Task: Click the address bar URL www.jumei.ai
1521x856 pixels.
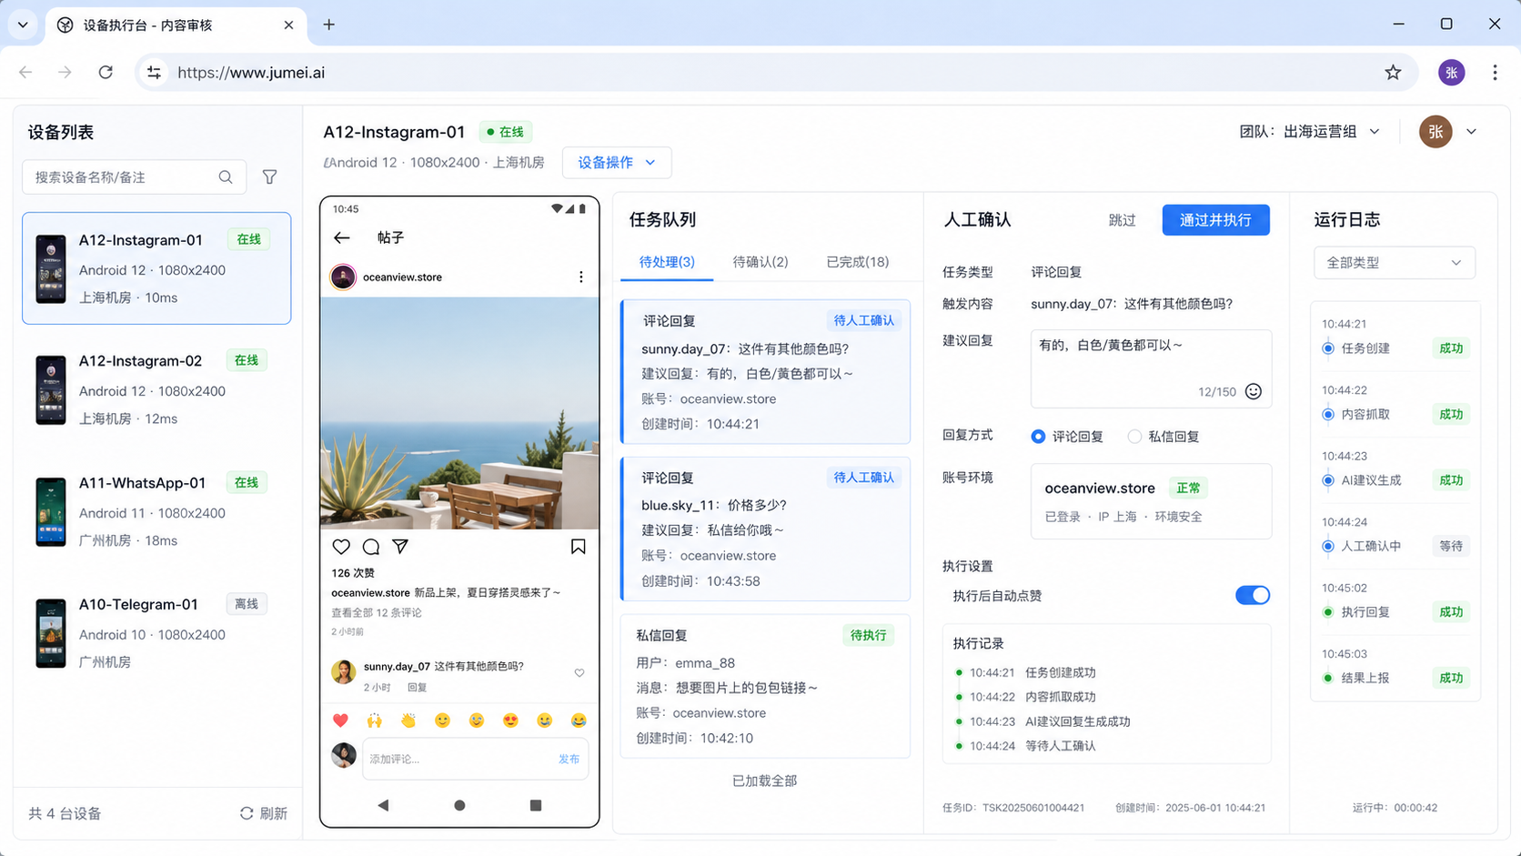Action: pyautogui.click(x=251, y=73)
